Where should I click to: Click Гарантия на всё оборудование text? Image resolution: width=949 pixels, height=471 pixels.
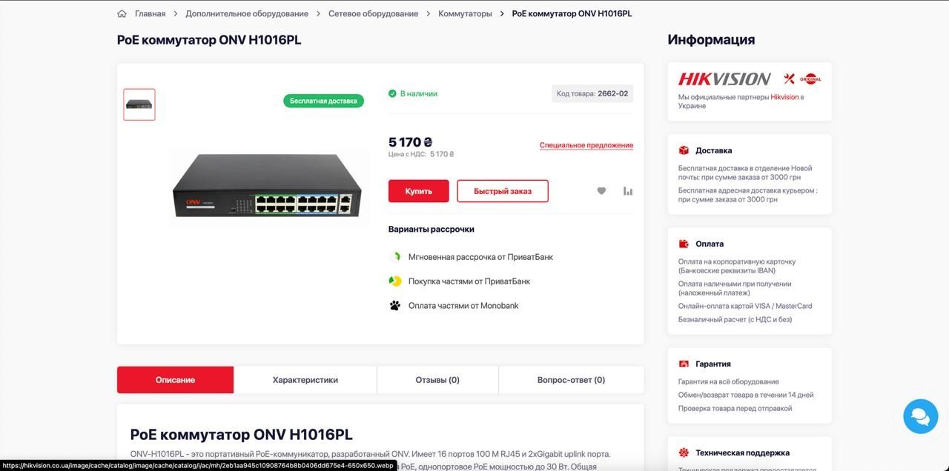[x=729, y=381]
